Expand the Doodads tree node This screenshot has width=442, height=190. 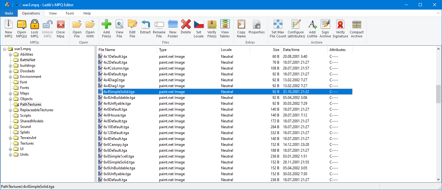point(10,71)
